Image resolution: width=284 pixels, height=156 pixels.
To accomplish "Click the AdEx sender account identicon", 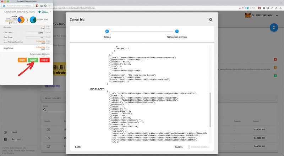I will (x=21, y=20).
